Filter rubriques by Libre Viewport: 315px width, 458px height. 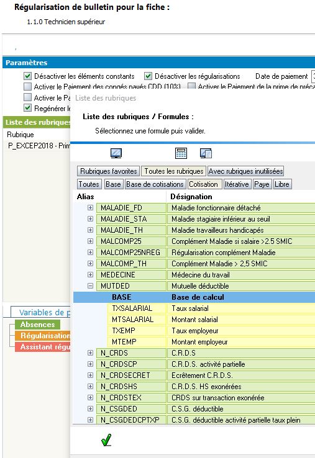(282, 184)
